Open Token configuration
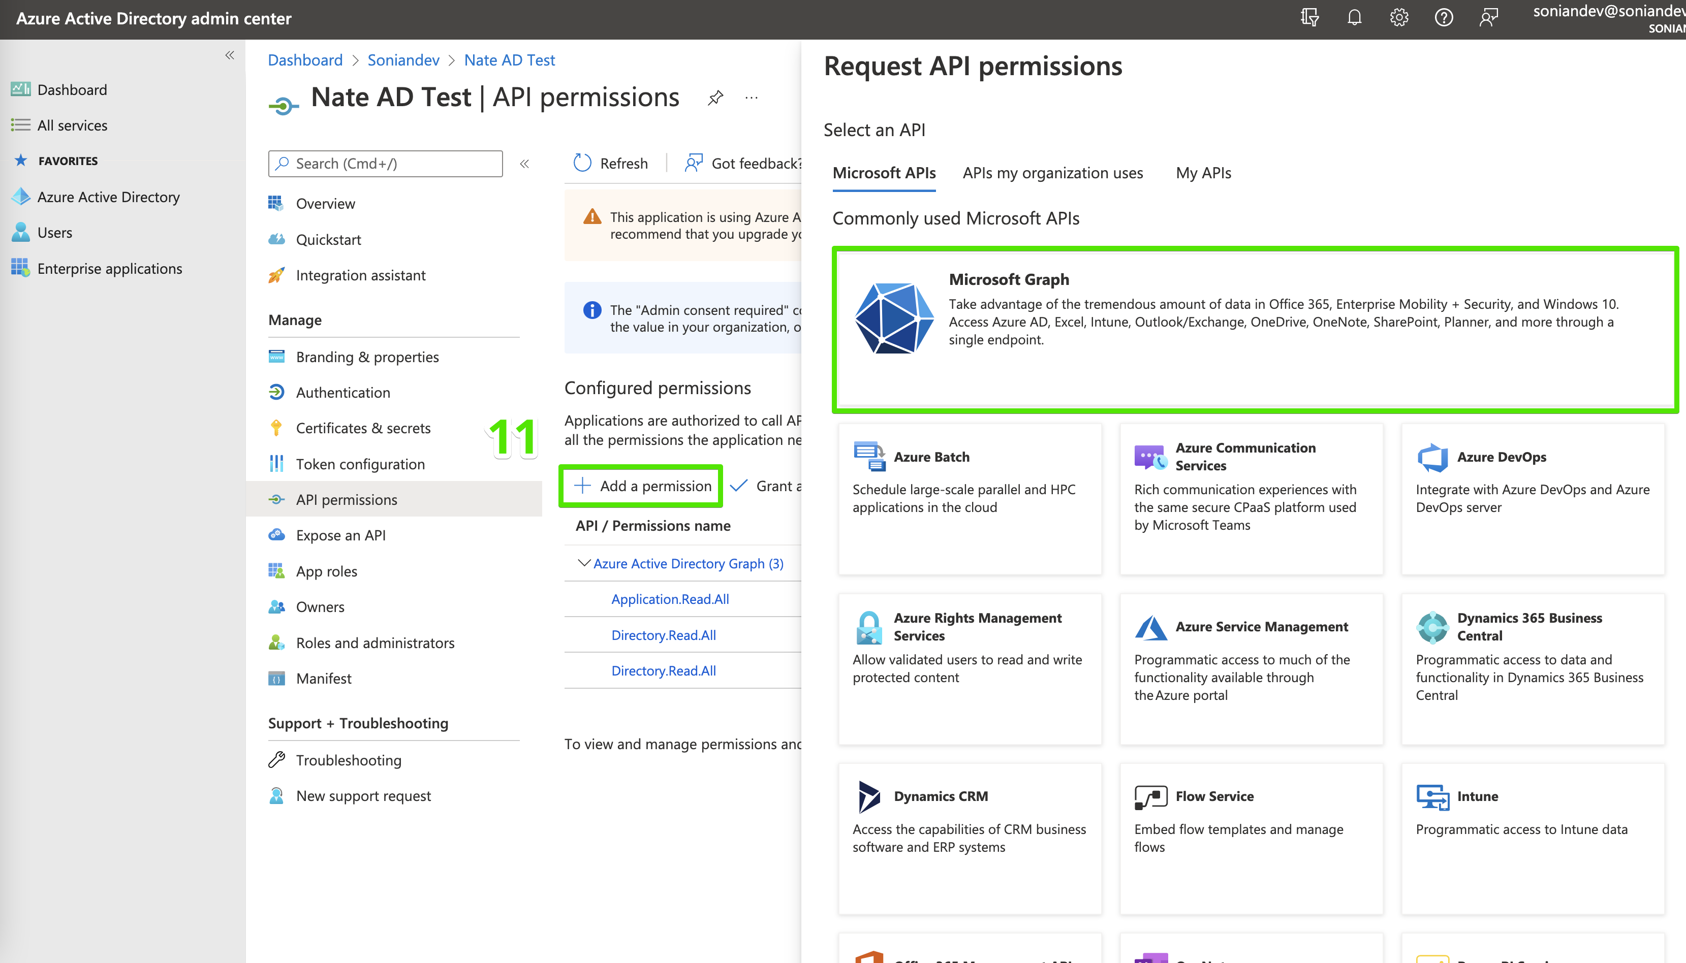The width and height of the screenshot is (1686, 963). pos(360,464)
